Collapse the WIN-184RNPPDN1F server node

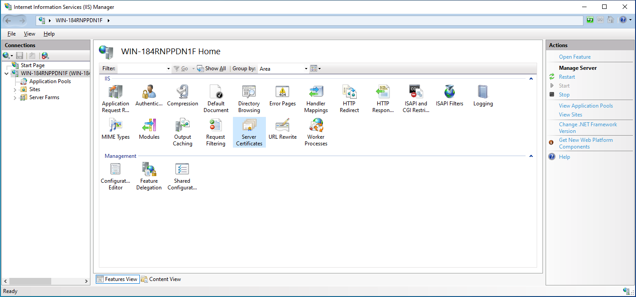[6, 73]
